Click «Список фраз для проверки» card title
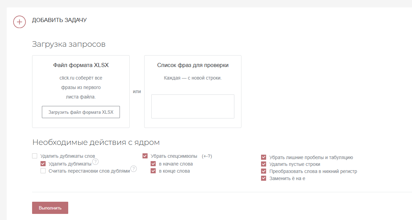The height and width of the screenshot is (220, 412). coord(193,65)
